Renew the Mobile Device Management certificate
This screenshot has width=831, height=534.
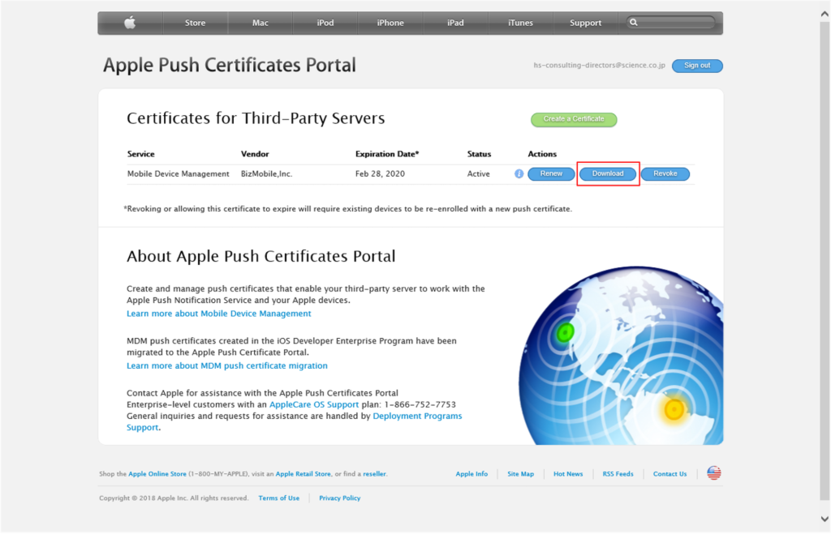click(x=551, y=173)
